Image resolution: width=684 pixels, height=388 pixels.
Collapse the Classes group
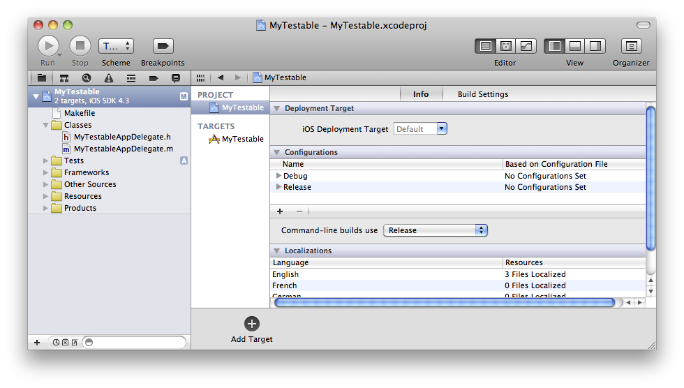45,125
